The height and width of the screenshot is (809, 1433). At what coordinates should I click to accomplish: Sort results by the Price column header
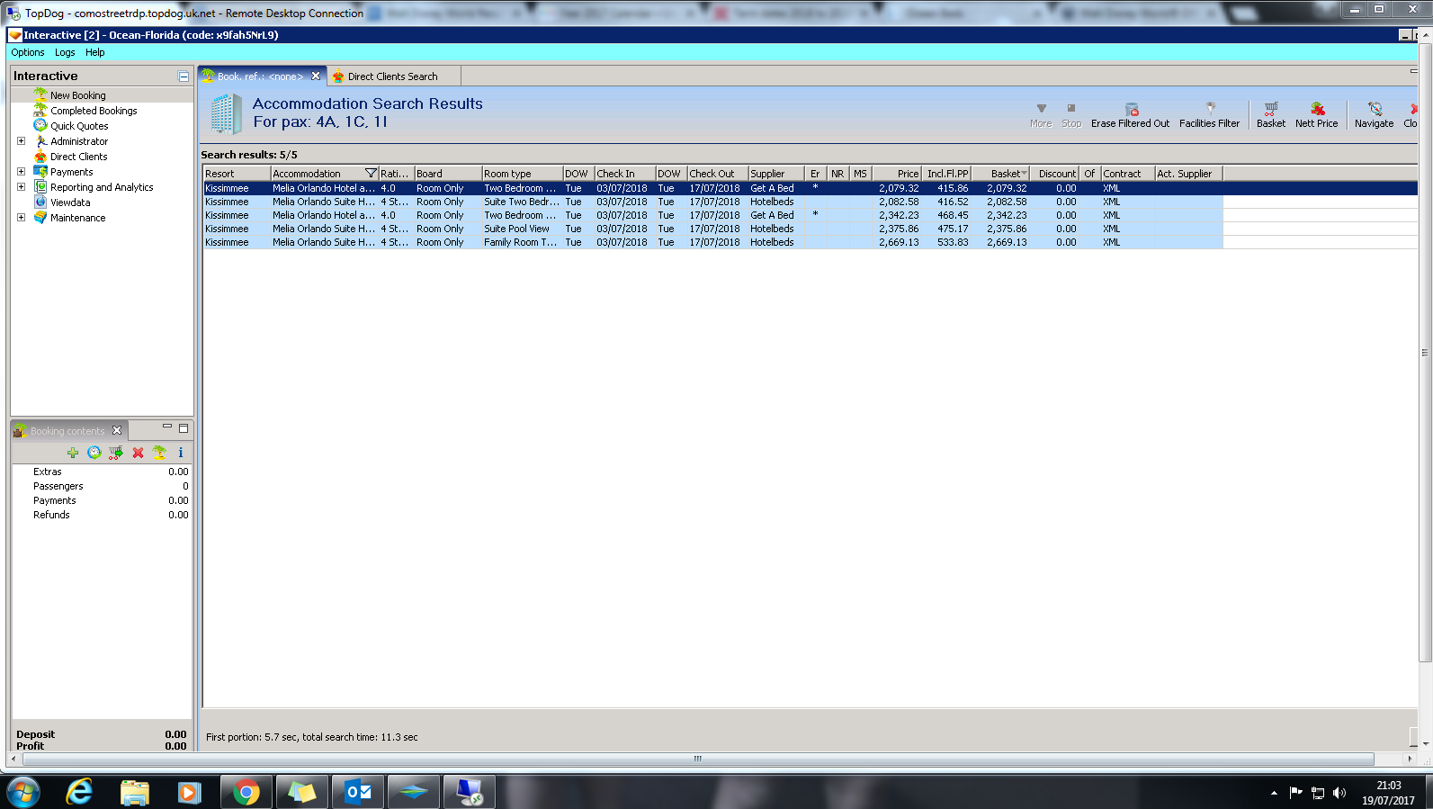click(x=897, y=174)
